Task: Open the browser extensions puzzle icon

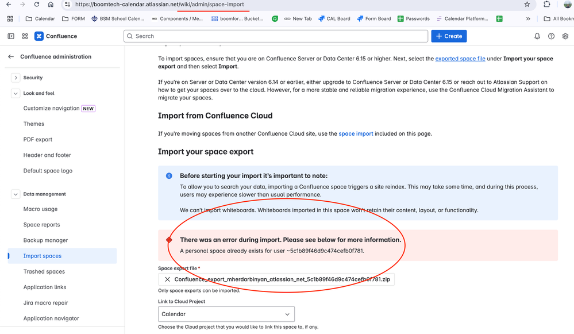Action: coord(547,5)
